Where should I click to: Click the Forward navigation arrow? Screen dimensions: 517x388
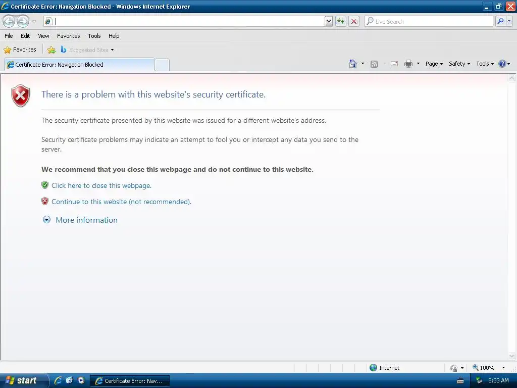[x=23, y=21]
